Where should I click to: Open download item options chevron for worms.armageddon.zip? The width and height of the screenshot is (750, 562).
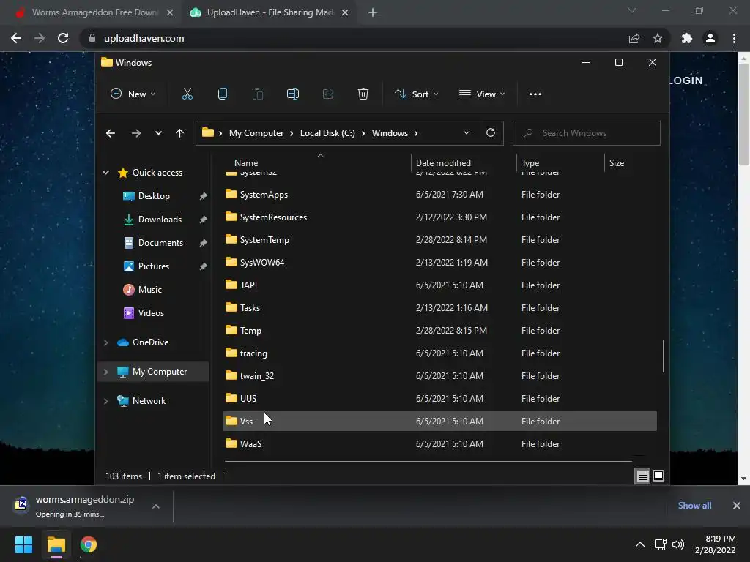156,506
